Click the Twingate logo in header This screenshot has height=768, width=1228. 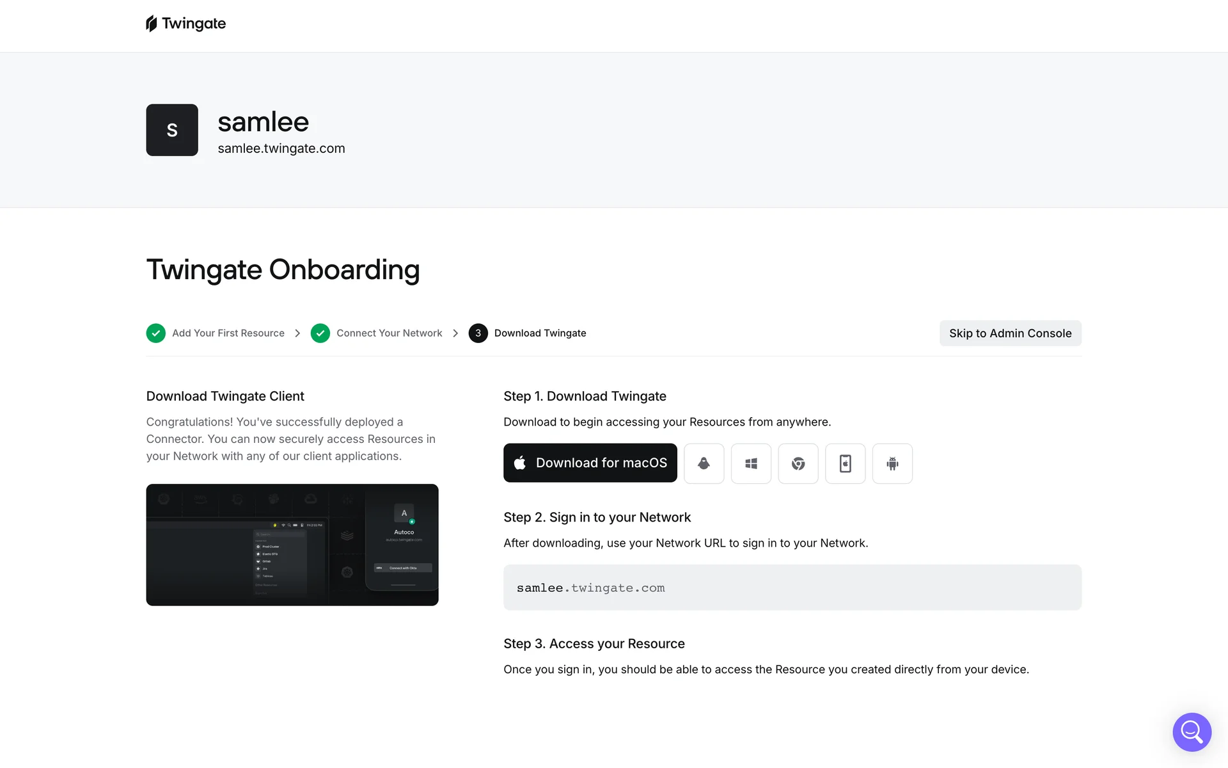185,24
